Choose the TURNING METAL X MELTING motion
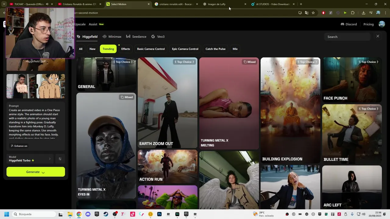390x219 pixels. click(x=229, y=103)
